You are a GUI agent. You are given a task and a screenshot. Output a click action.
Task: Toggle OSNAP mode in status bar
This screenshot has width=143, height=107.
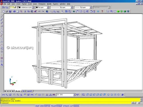coord(59,106)
